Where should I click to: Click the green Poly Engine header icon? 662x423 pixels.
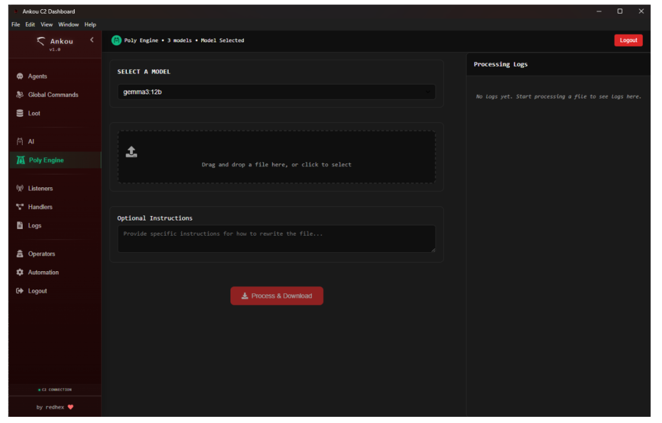click(116, 40)
